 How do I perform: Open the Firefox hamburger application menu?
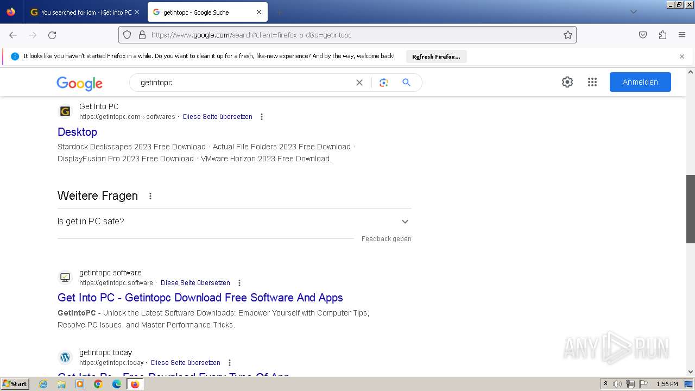(682, 35)
